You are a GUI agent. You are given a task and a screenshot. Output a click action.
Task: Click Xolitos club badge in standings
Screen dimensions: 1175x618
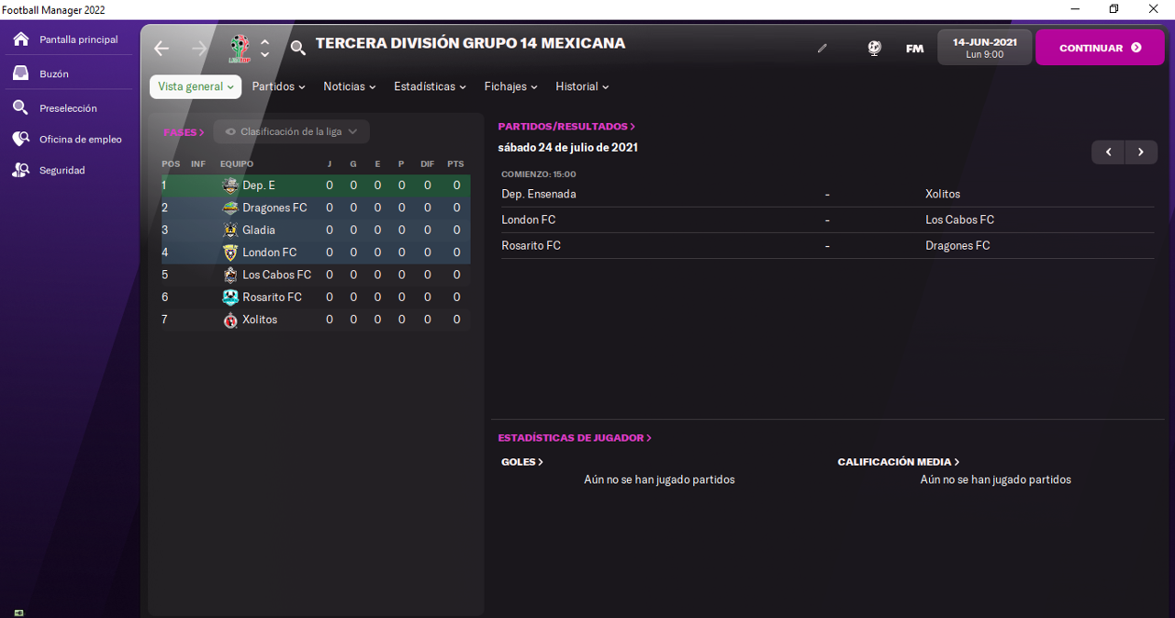[x=230, y=320]
